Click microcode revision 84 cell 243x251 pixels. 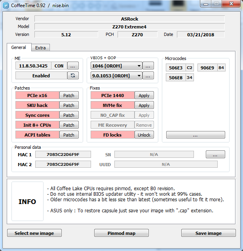[221, 67]
